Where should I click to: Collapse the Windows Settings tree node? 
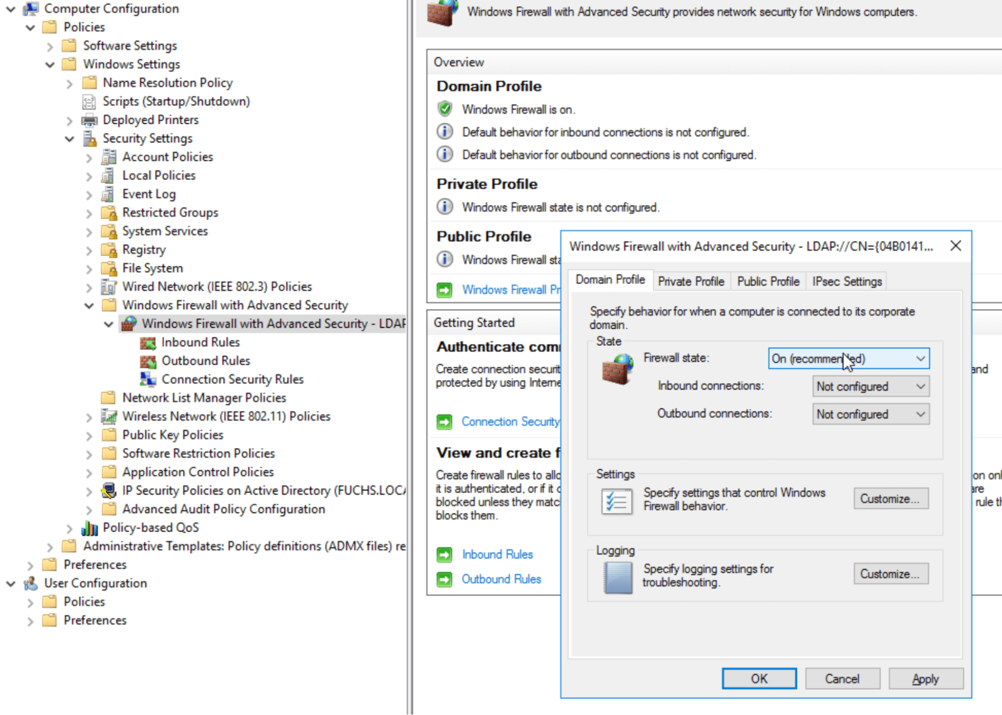coord(49,64)
